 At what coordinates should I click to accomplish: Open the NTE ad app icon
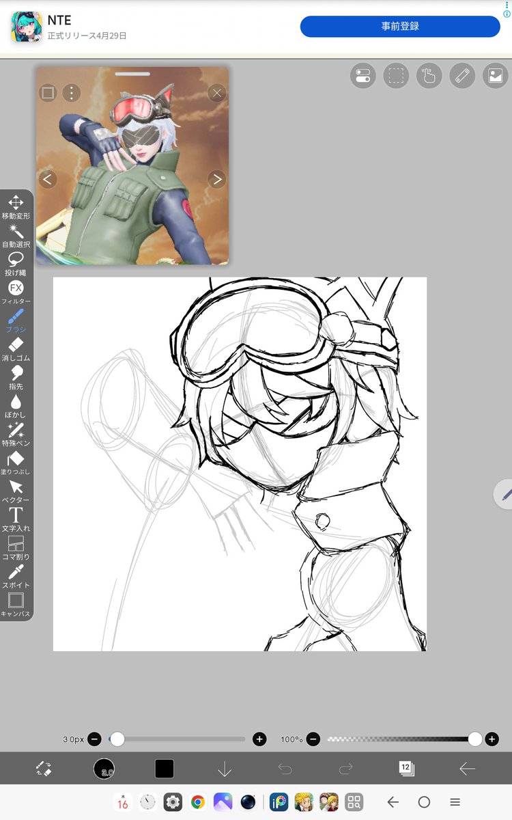[27, 27]
